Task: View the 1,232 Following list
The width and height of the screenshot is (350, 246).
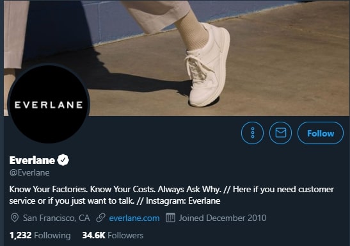Action: pyautogui.click(x=40, y=235)
